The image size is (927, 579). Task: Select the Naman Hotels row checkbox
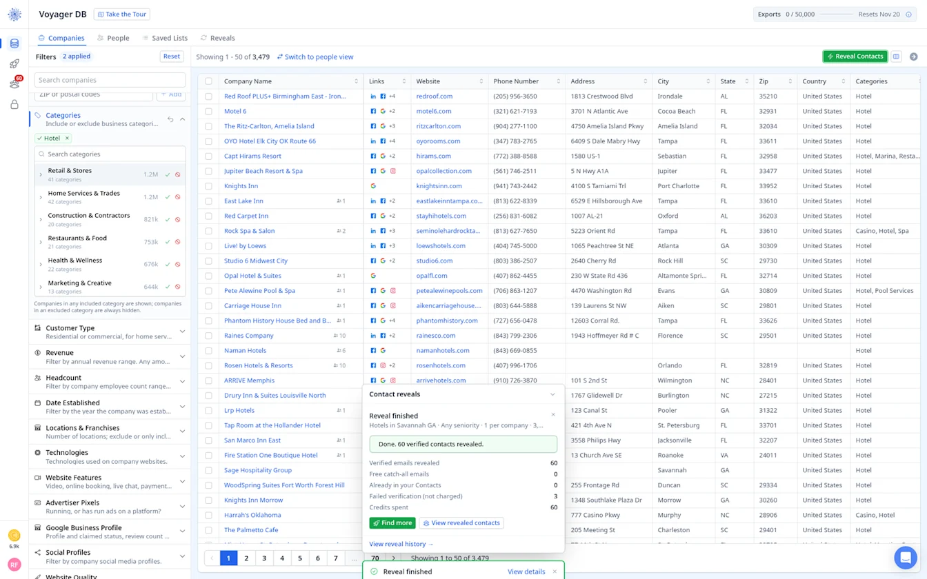click(208, 351)
